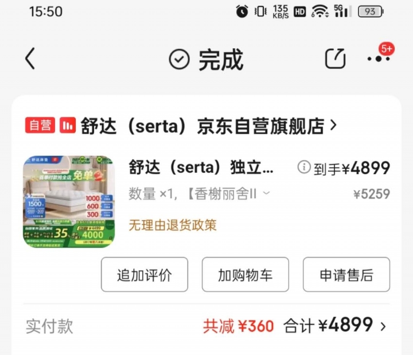Image resolution: width=413 pixels, height=355 pixels.
Task: Tap the battery indicator in the status bar
Action: pyautogui.click(x=371, y=11)
